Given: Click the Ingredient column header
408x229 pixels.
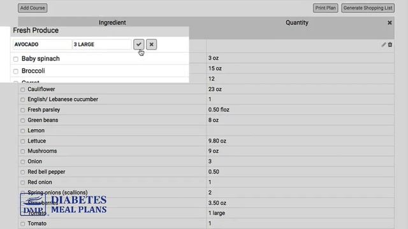Looking at the screenshot, I should pyautogui.click(x=112, y=23).
